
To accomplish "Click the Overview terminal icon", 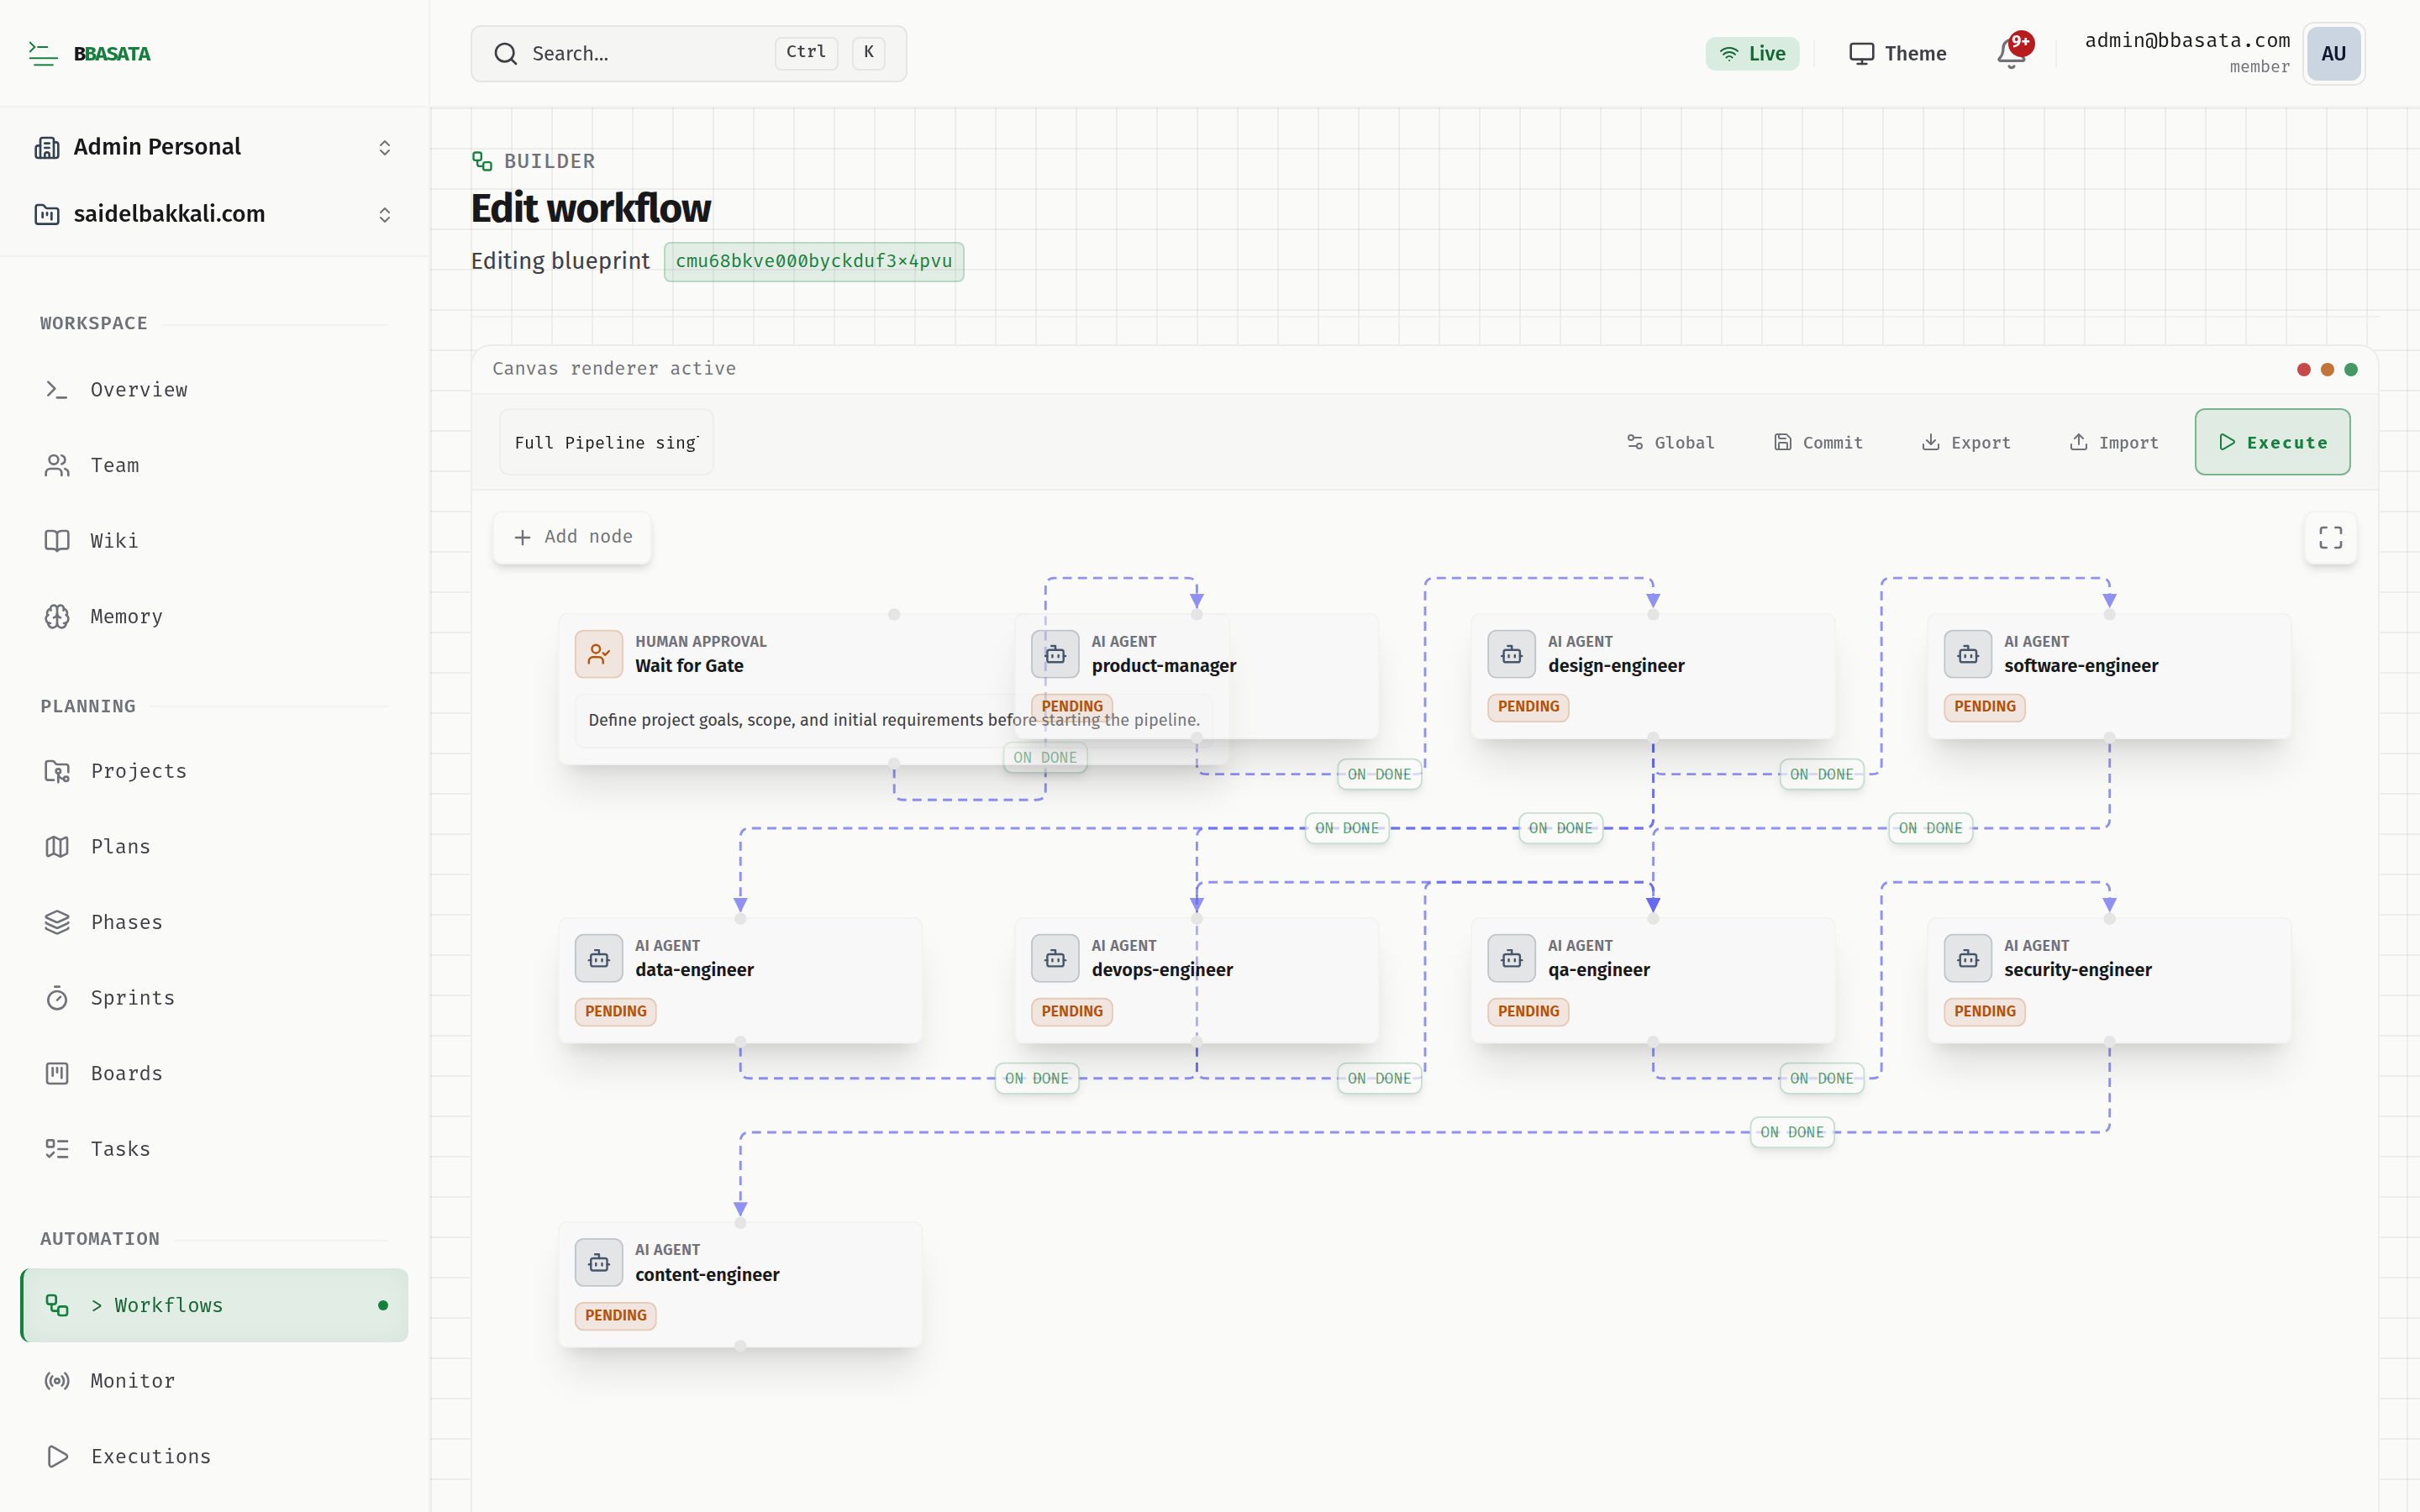I will 57,390.
